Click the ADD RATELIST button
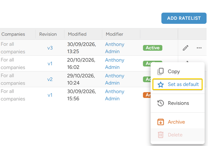The image size is (208, 146). tap(184, 18)
